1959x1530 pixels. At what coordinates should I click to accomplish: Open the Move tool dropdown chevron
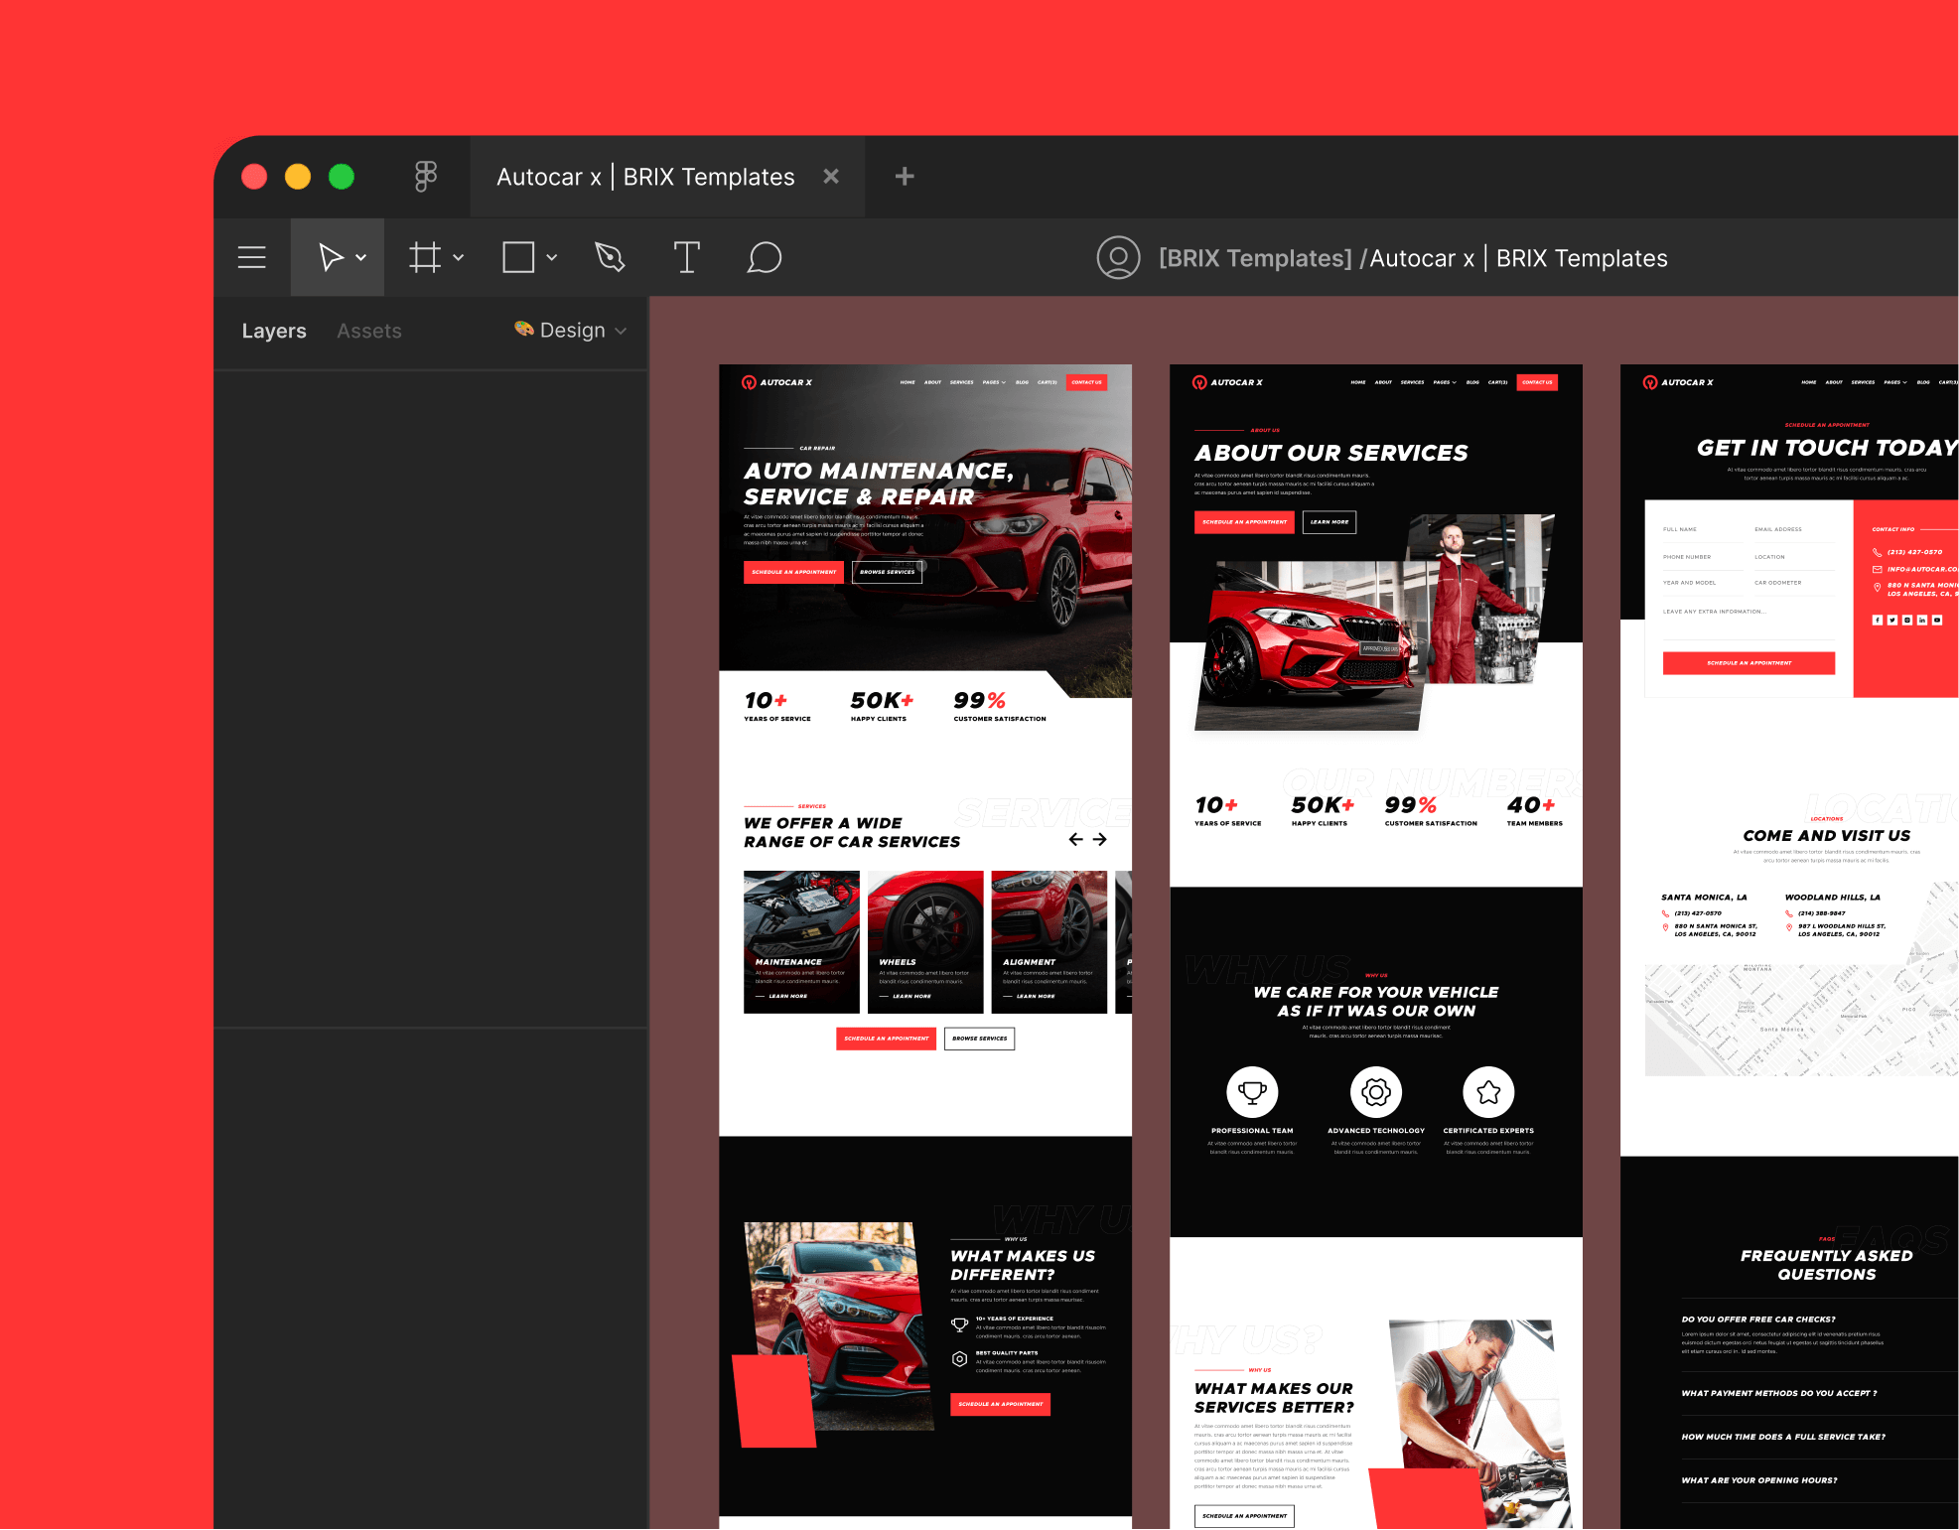(360, 257)
